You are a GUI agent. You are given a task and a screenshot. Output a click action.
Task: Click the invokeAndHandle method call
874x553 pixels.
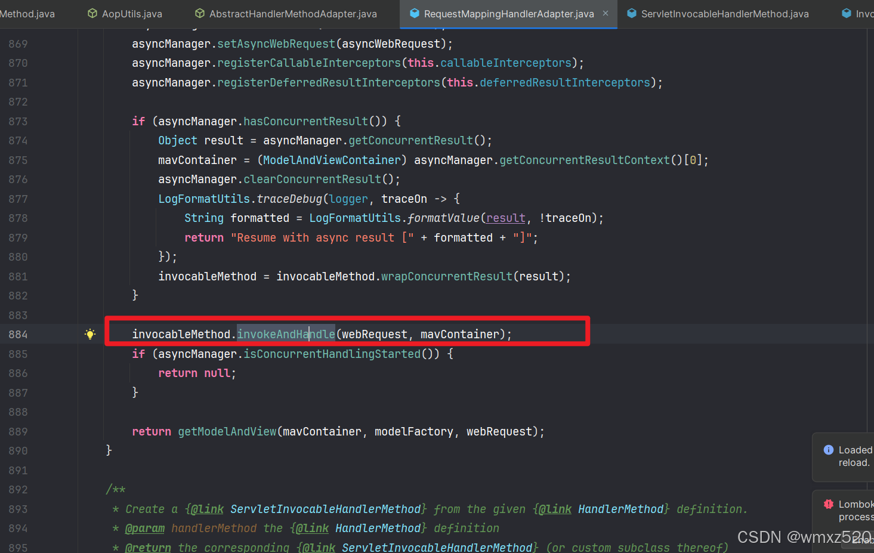tap(286, 335)
